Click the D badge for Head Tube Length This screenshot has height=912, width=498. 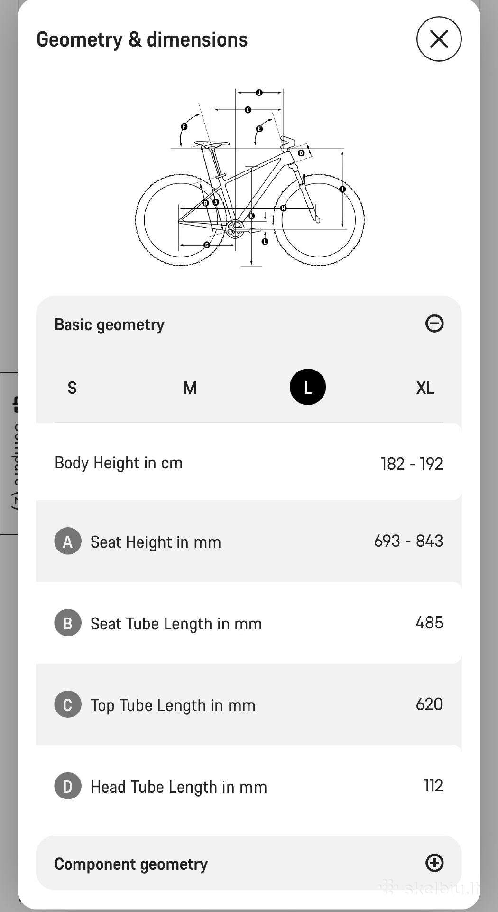[68, 786]
